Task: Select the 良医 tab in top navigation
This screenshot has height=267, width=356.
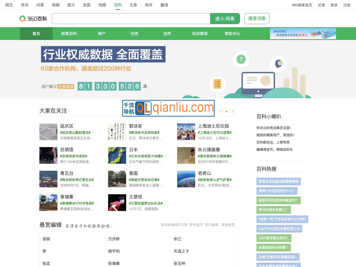Action: click(87, 5)
